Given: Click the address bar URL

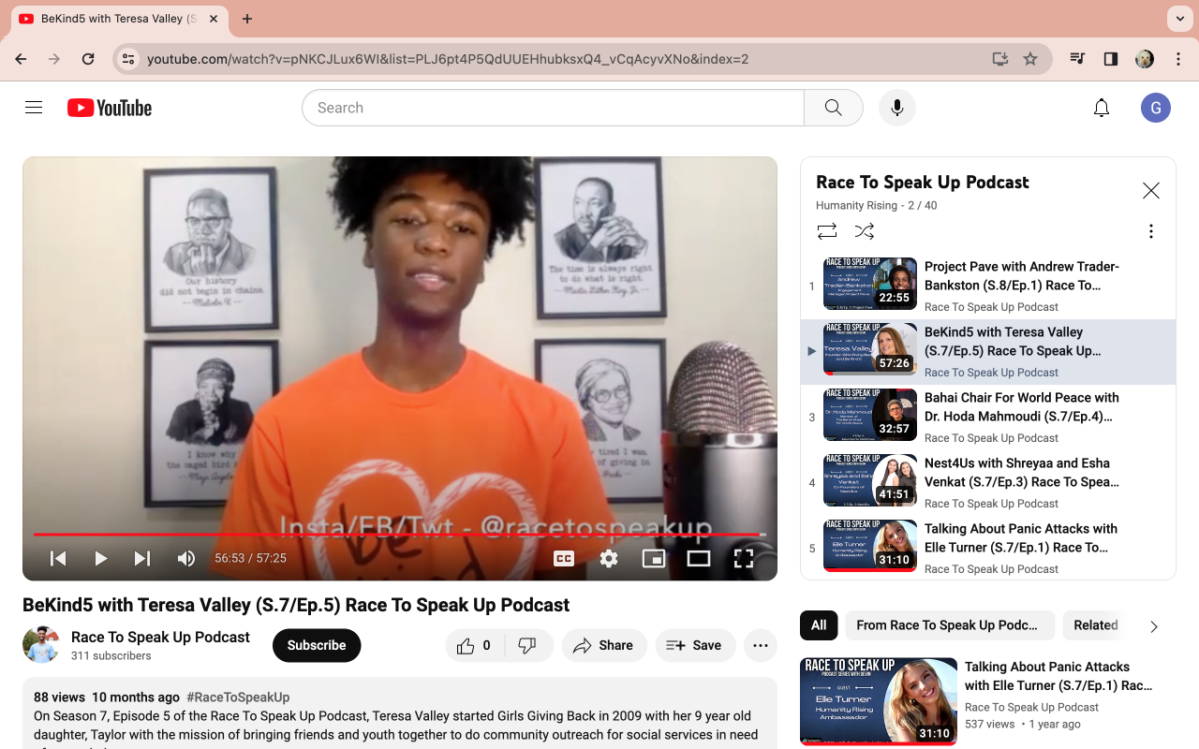Looking at the screenshot, I should pos(448,59).
